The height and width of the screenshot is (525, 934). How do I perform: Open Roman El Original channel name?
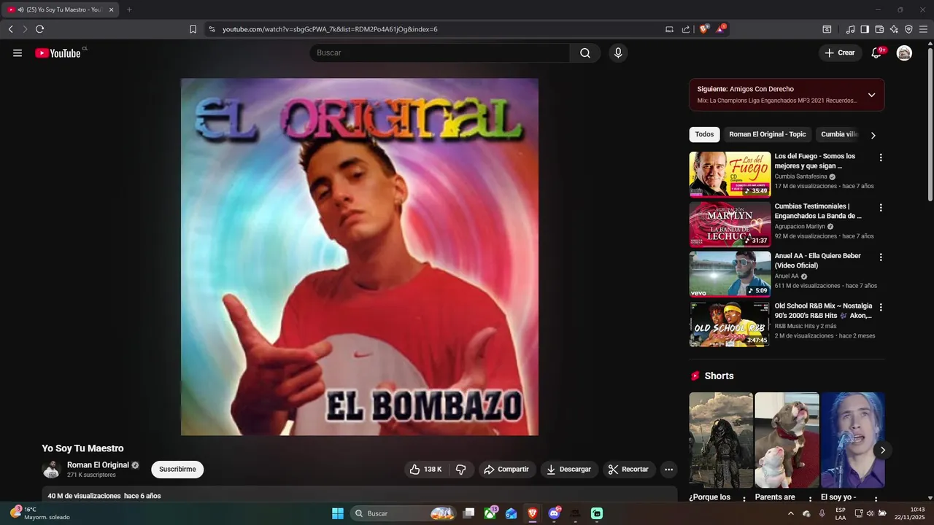tap(98, 465)
